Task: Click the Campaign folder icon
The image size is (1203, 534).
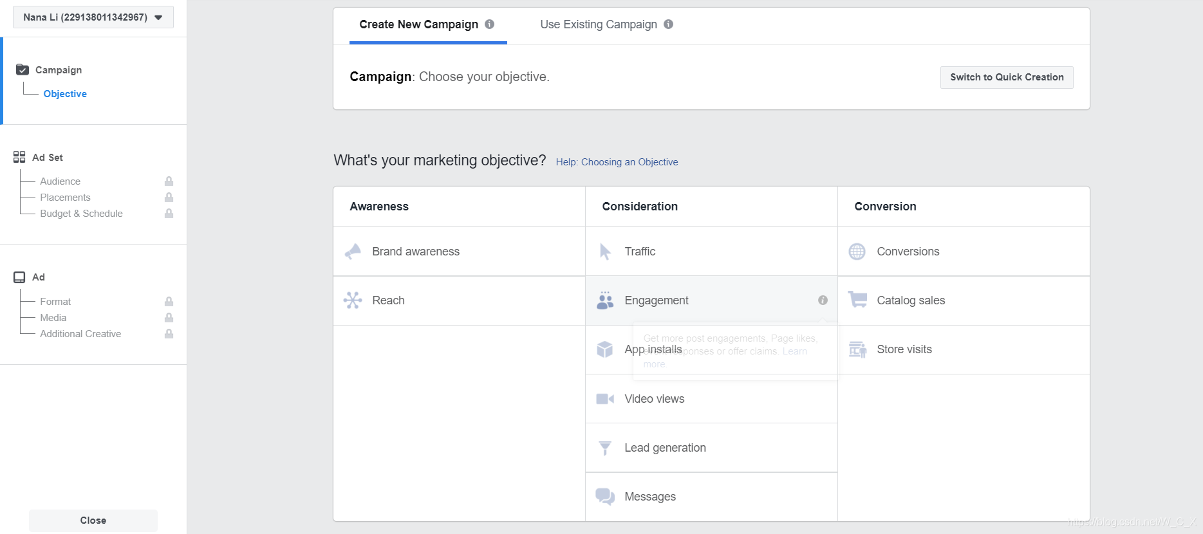Action: tap(23, 69)
